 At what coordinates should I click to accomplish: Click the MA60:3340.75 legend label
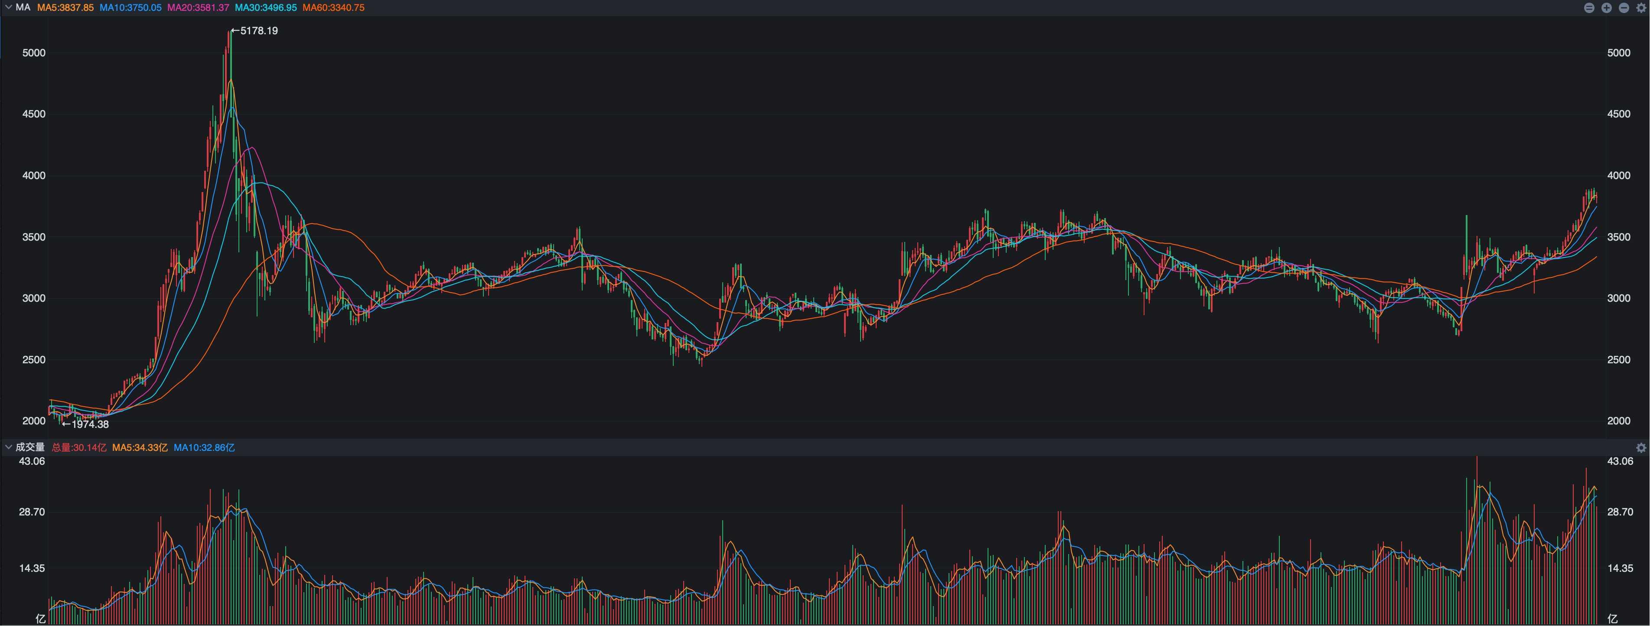pos(334,8)
